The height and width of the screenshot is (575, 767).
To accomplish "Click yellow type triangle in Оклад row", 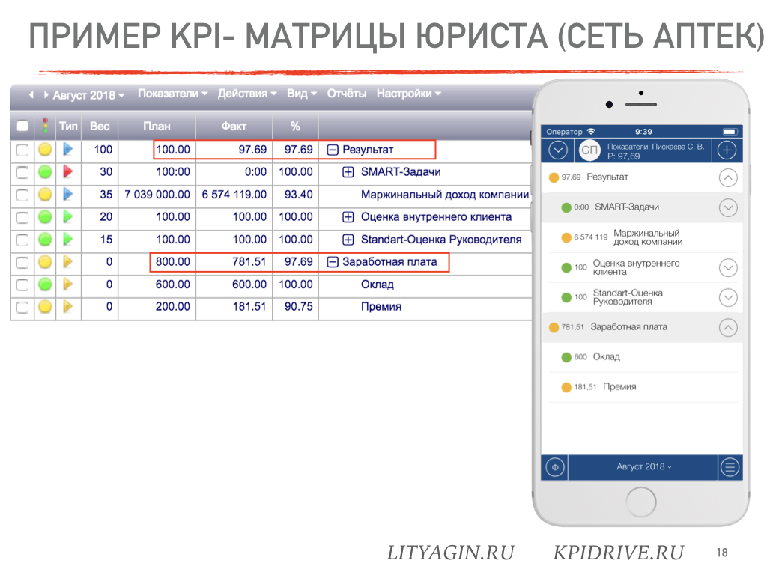I will [x=68, y=284].
